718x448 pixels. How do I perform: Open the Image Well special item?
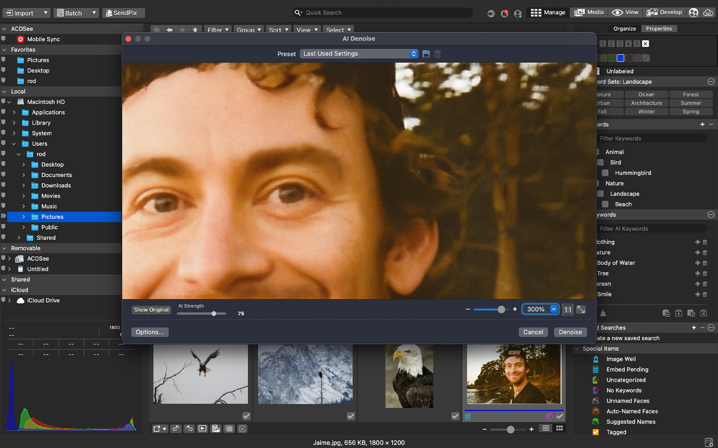pos(621,359)
